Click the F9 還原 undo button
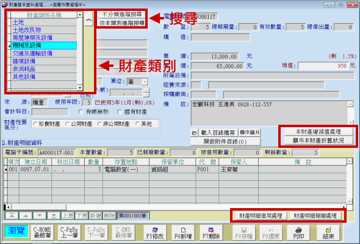360x244 pixels. tap(271, 233)
